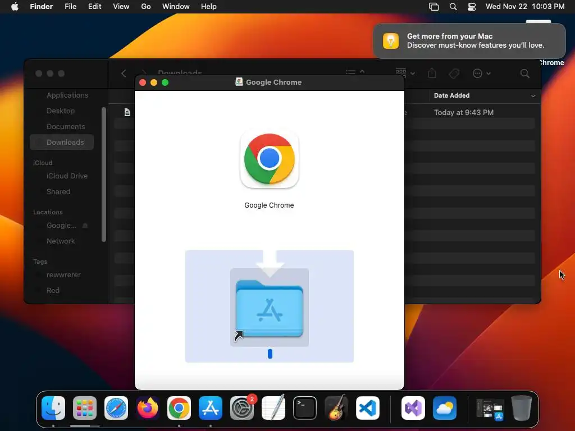Launch Safari from the Dock

point(116,408)
